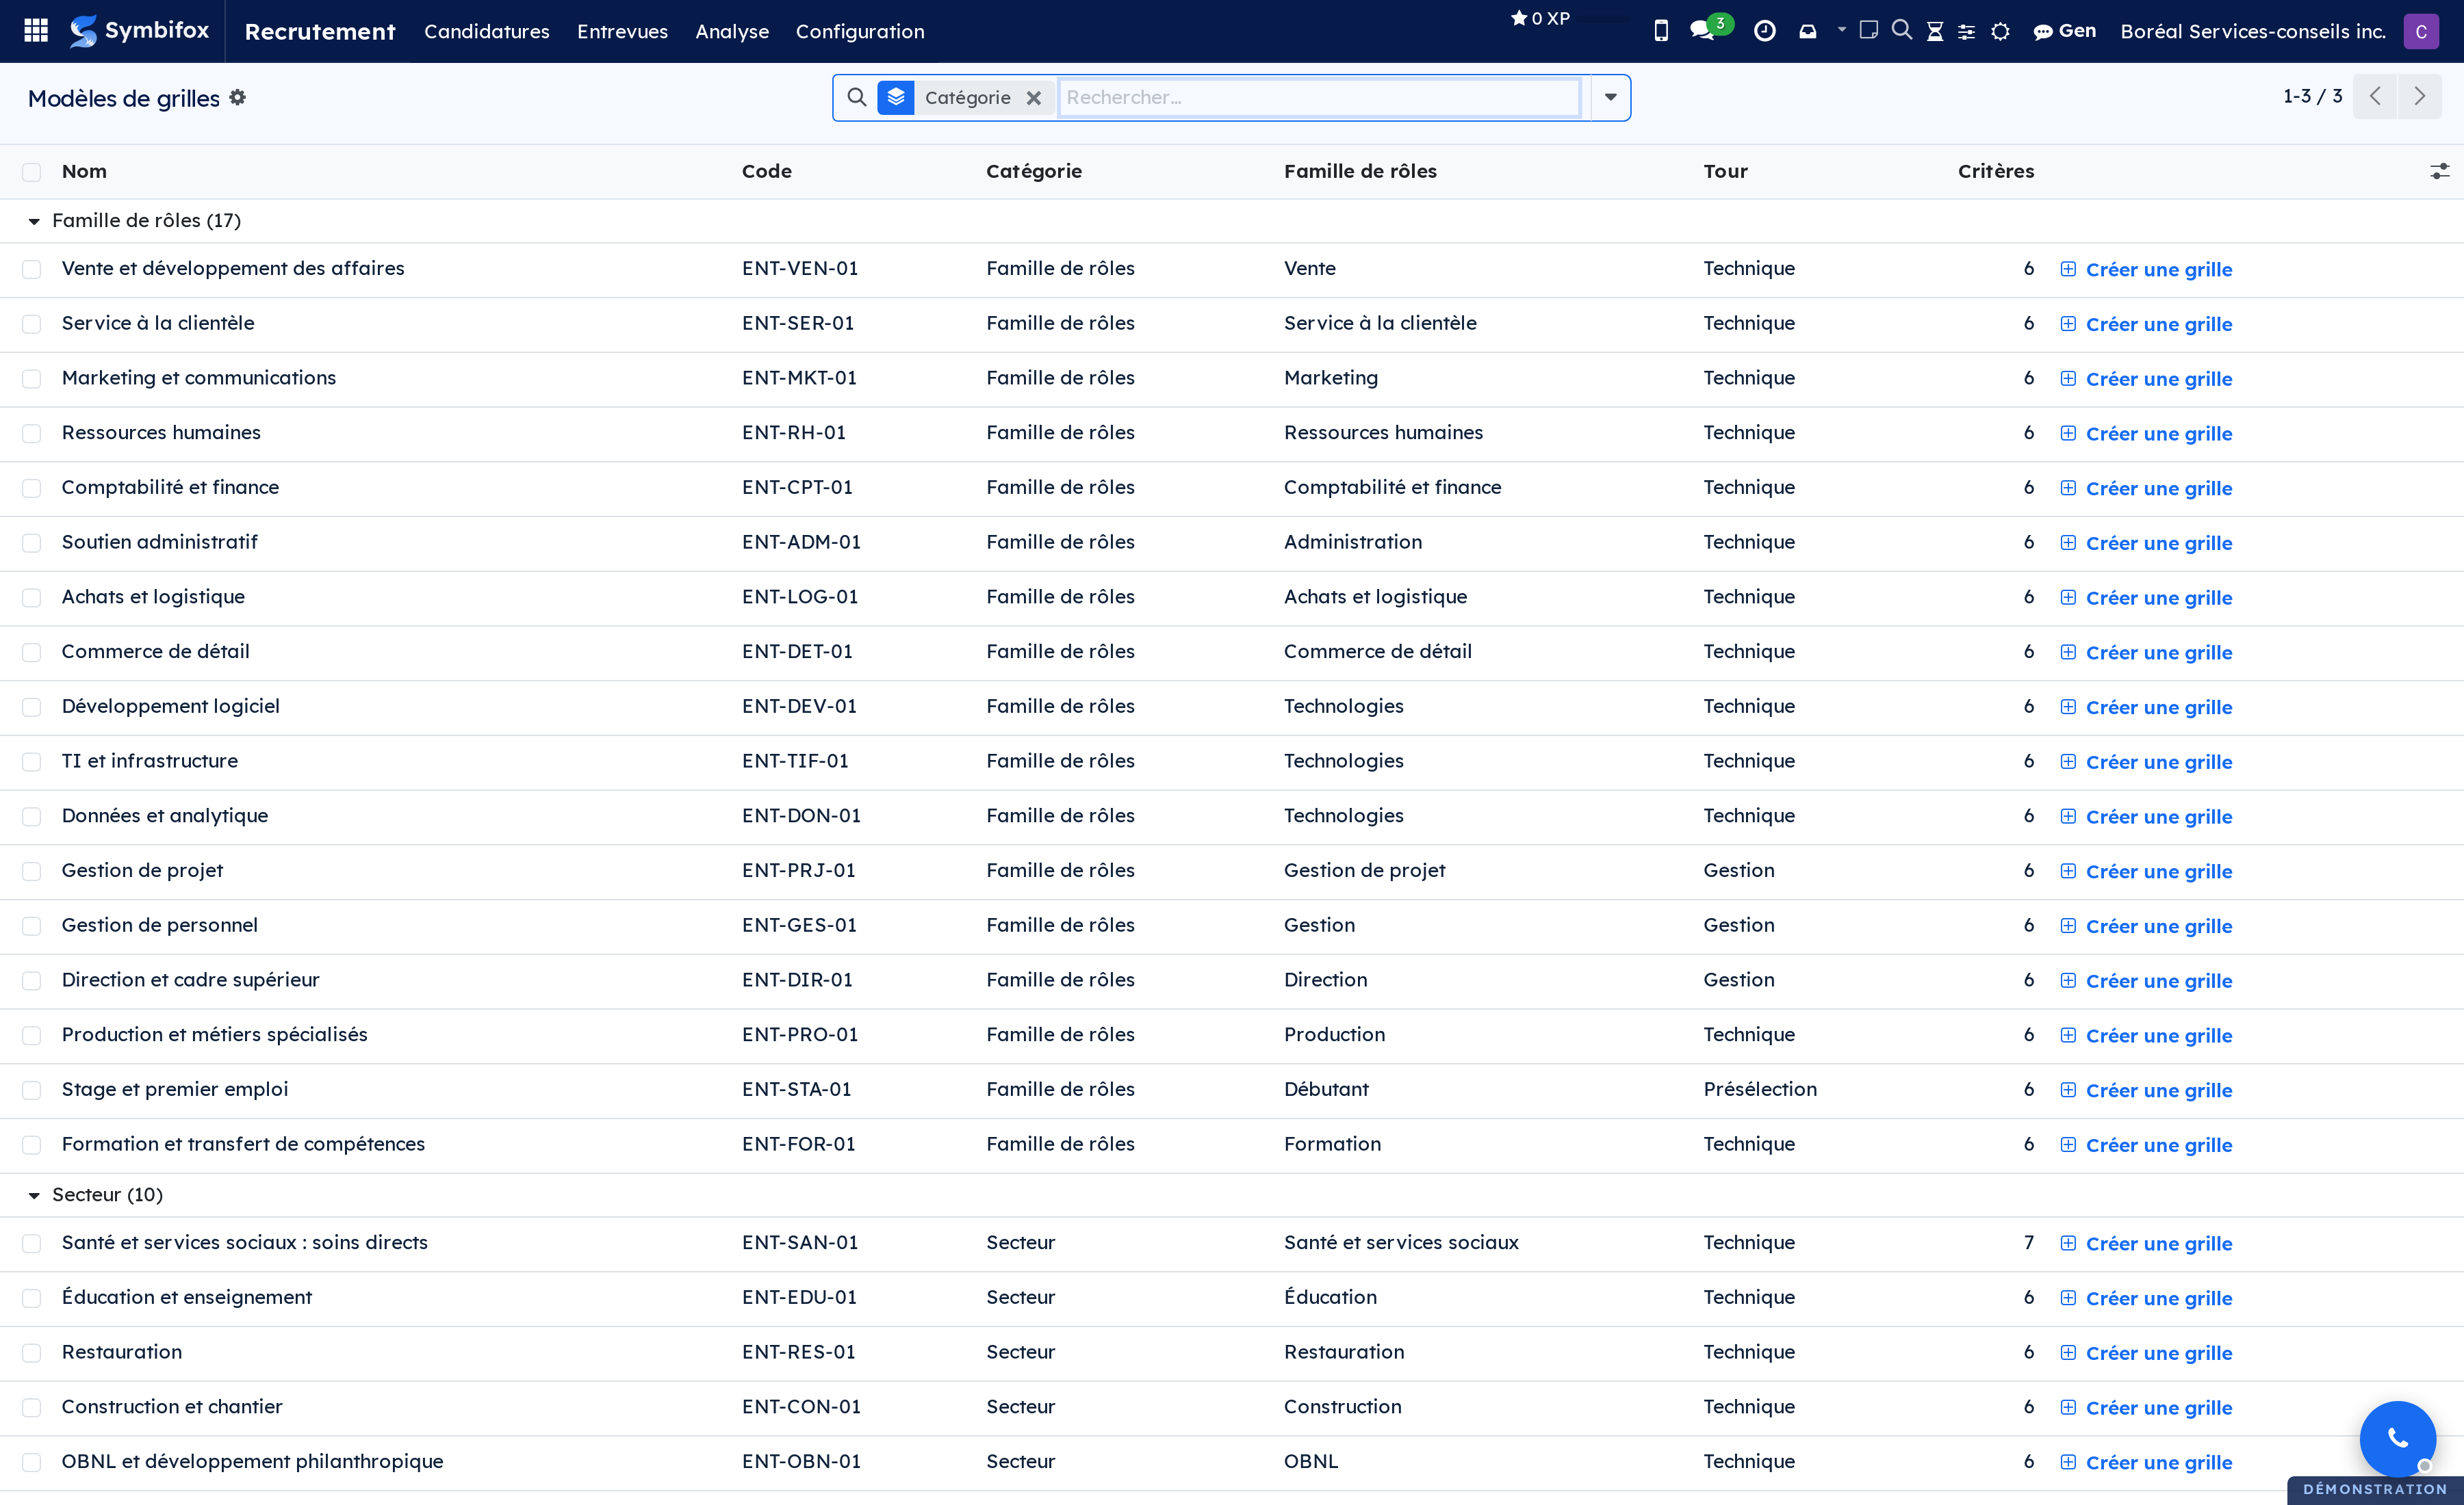Viewport: 2464px width, 1505px height.
Task: Create a grid for TI et infrastructure
Action: (x=2146, y=761)
